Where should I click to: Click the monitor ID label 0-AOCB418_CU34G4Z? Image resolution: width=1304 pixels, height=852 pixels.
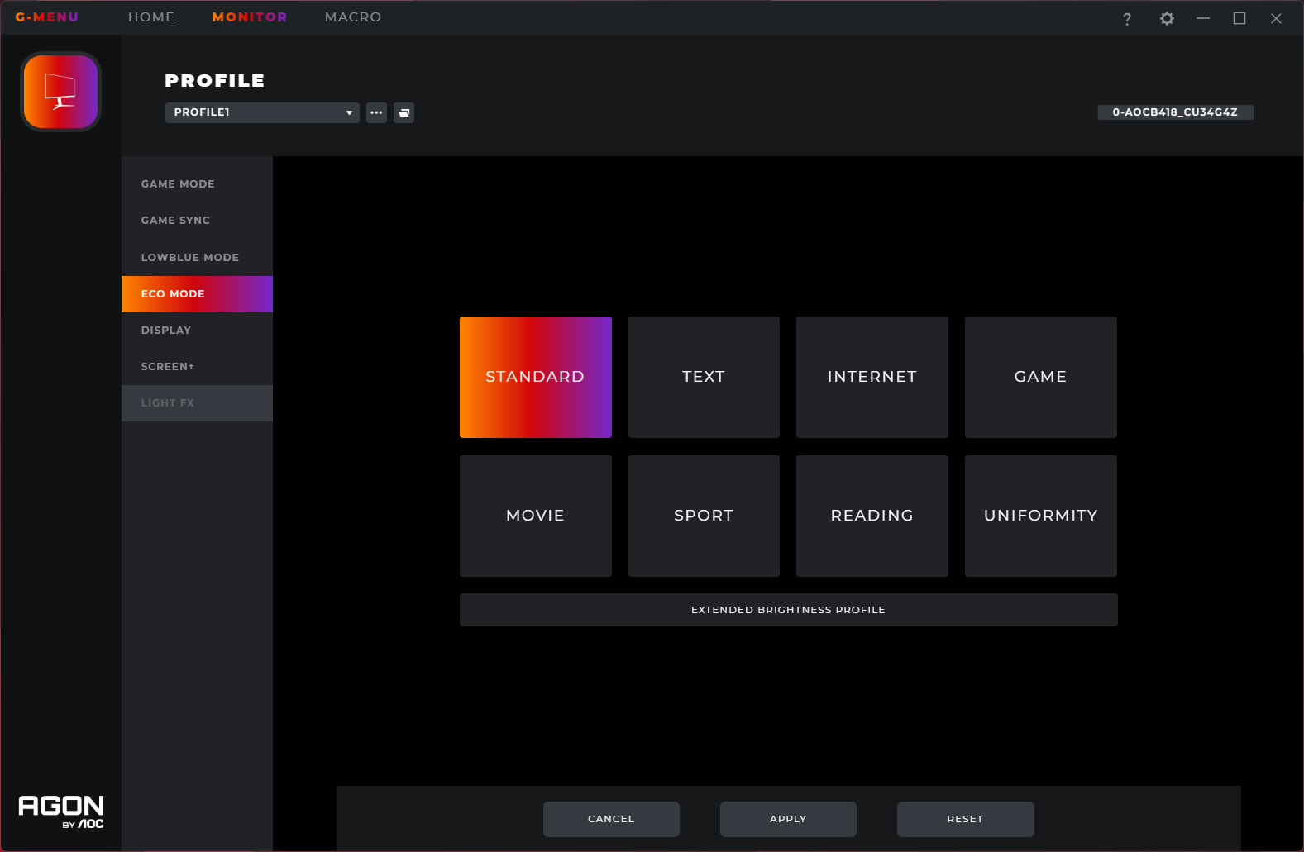pyautogui.click(x=1174, y=112)
